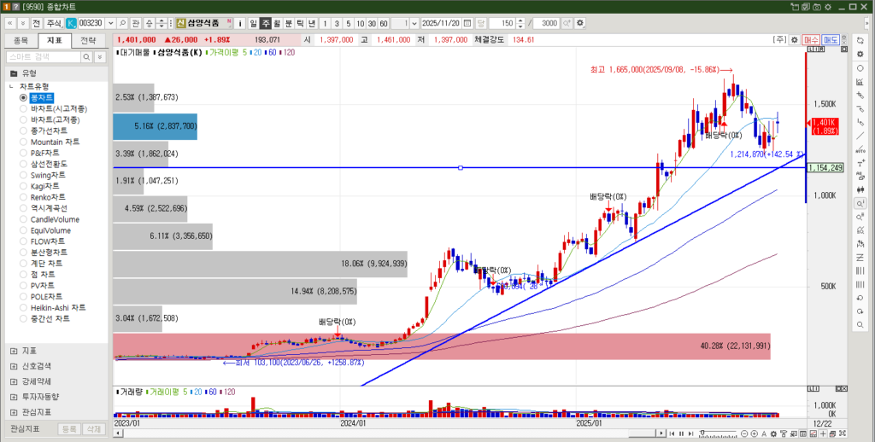Click the blue 매도 sell button
Viewport: 875px width, 442px height.
[831, 39]
